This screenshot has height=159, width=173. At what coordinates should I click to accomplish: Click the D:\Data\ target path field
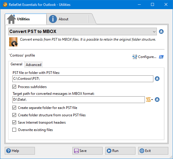(79, 100)
